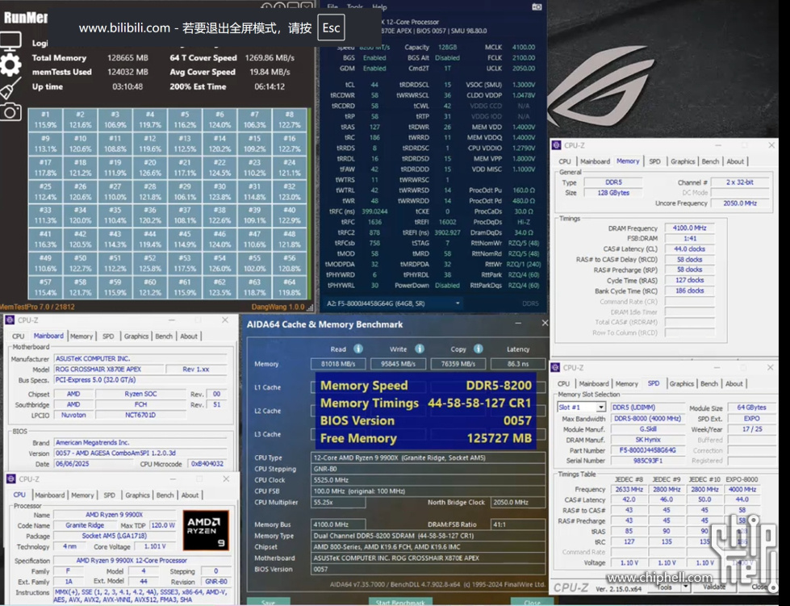This screenshot has width=790, height=606.
Task: Select About tab in CPU-Z SPD window
Action: point(734,383)
